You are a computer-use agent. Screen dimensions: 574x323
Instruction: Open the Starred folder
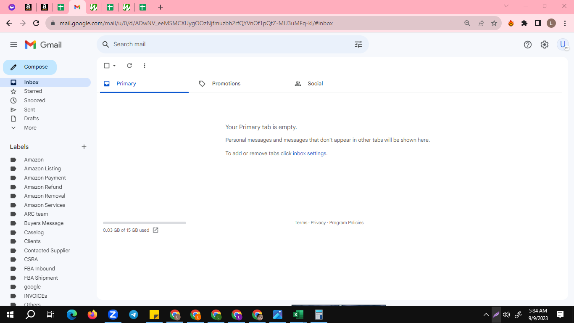coord(33,91)
